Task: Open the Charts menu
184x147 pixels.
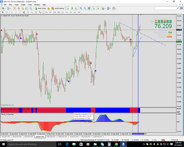Action: click(23, 5)
